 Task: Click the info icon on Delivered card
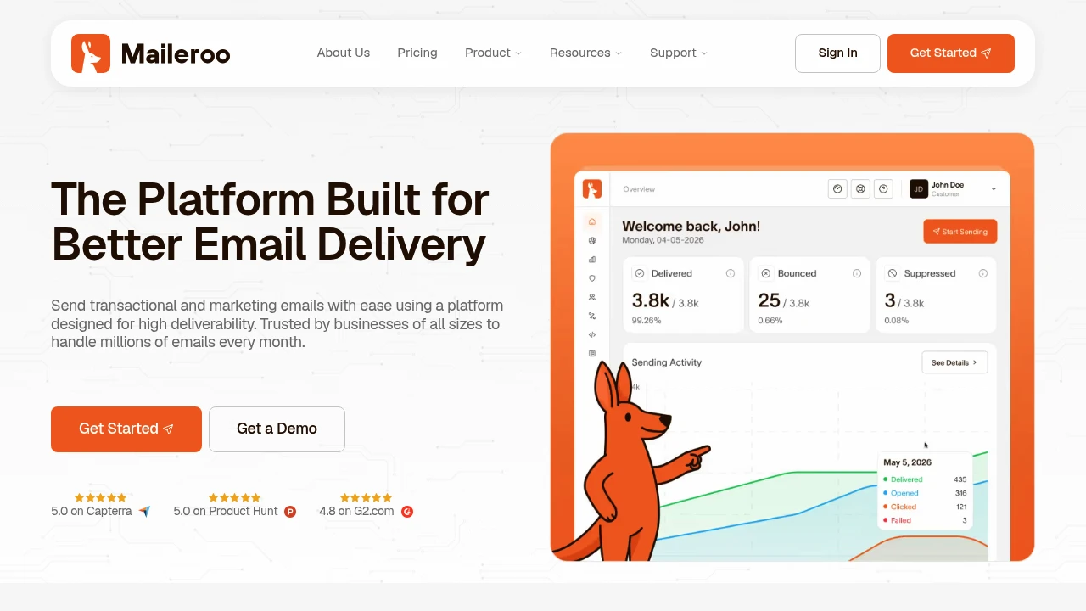tap(731, 273)
